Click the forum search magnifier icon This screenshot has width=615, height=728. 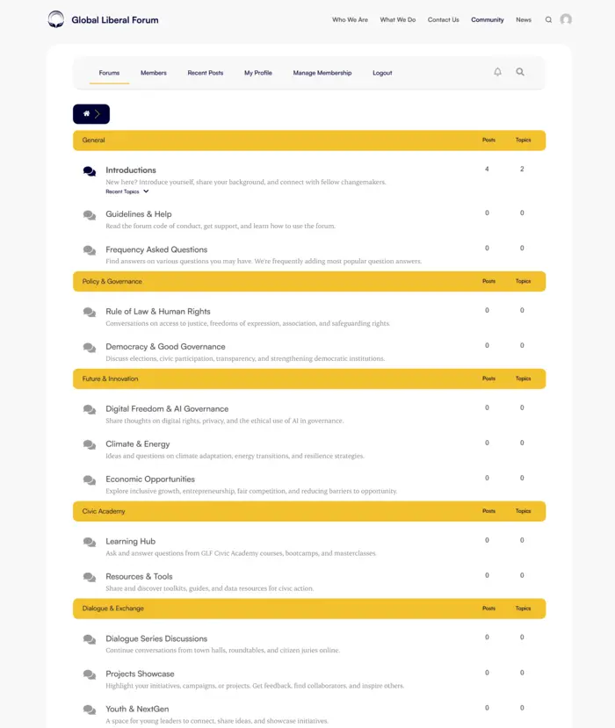pos(520,72)
